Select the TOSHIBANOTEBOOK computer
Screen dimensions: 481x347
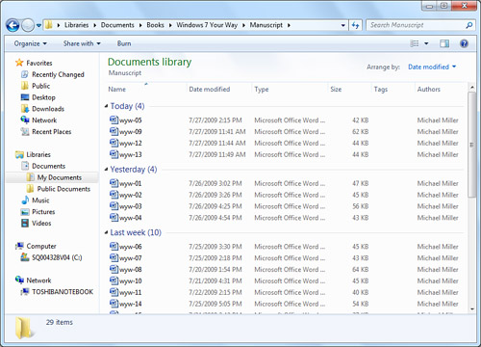click(63, 292)
